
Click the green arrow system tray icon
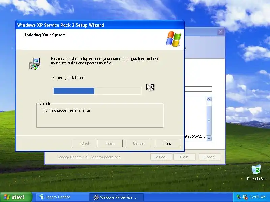pos(239,197)
